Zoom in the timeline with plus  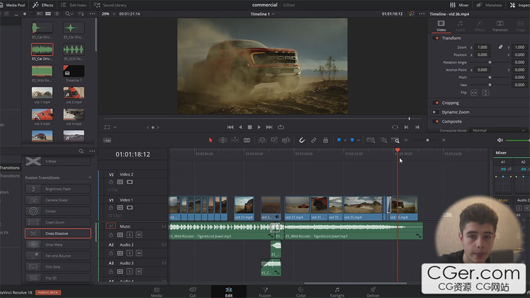coord(443,140)
